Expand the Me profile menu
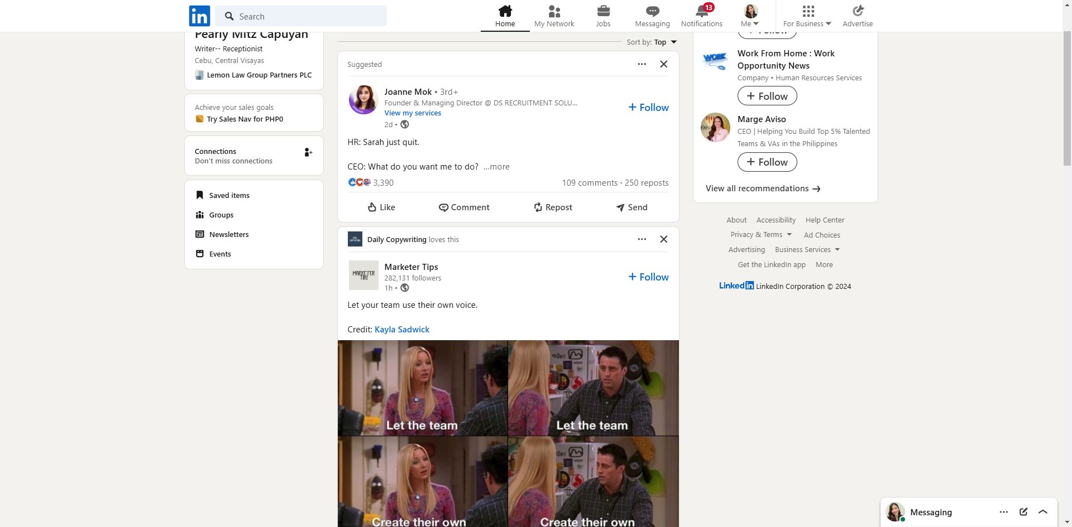 tap(750, 16)
